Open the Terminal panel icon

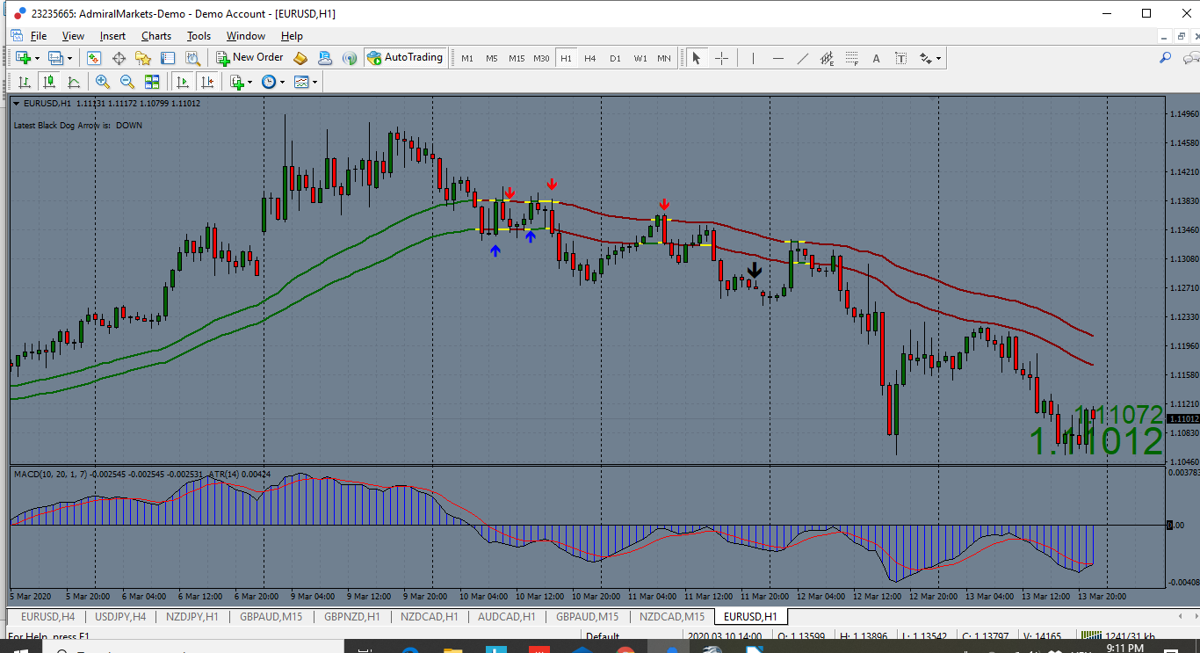coord(168,58)
